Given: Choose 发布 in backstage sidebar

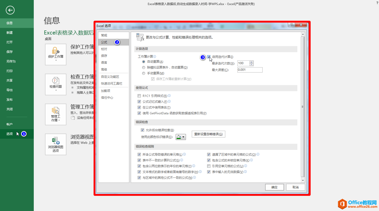Looking at the screenshot, I should click(17, 99).
